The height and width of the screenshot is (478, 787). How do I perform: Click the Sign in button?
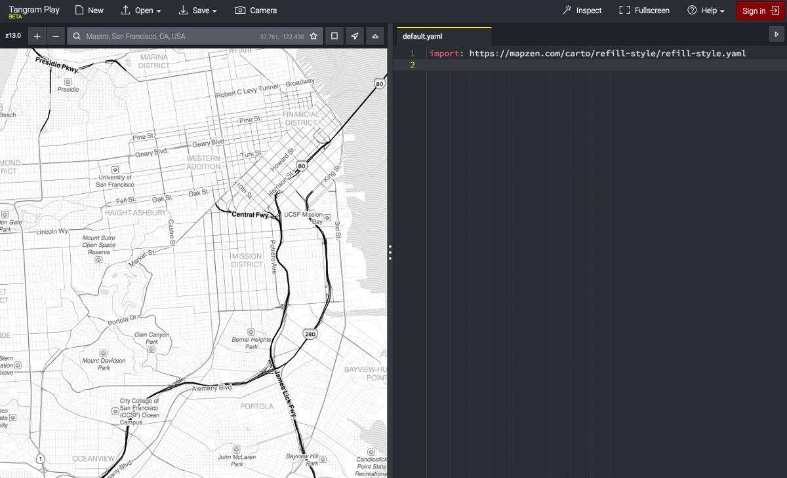[760, 10]
